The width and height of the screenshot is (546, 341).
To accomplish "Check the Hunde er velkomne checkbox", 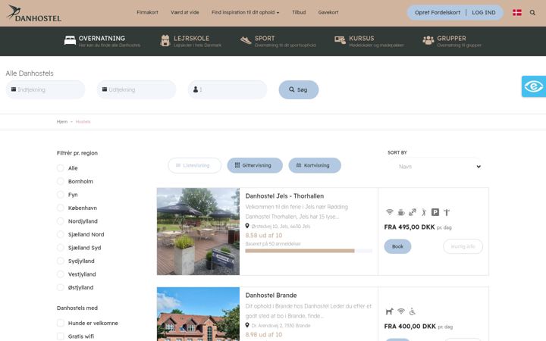I will tap(60, 323).
